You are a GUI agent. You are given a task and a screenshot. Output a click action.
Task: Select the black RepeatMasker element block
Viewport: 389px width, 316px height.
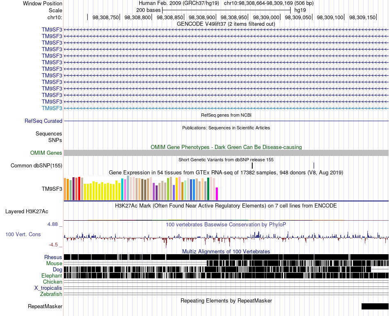click(375, 306)
